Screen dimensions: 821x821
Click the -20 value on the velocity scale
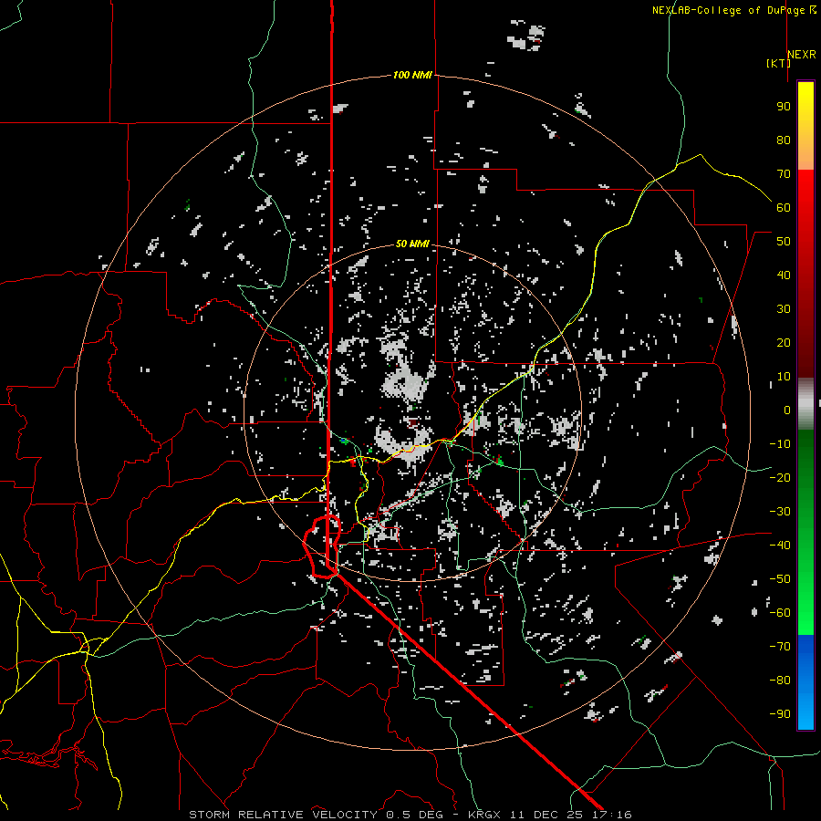[x=780, y=477]
